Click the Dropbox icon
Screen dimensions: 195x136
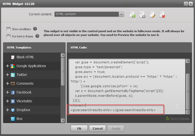(x=13, y=110)
